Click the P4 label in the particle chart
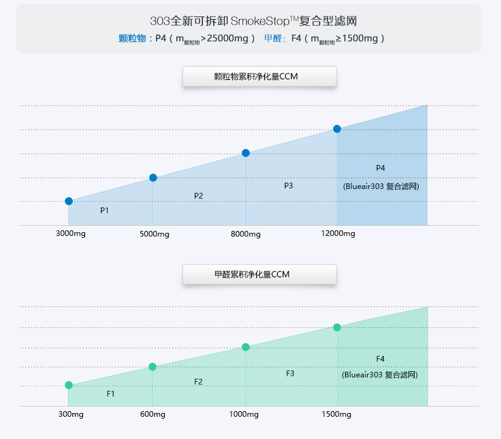The height and width of the screenshot is (439, 501). (381, 168)
